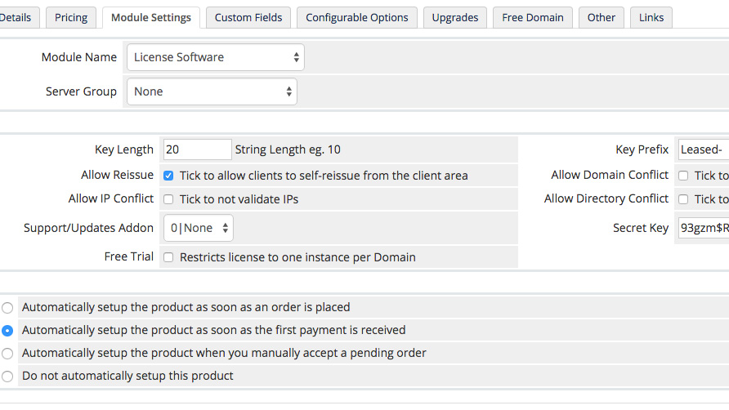729x410 pixels.
Task: Switch to the Pricing tab
Action: [x=71, y=17]
